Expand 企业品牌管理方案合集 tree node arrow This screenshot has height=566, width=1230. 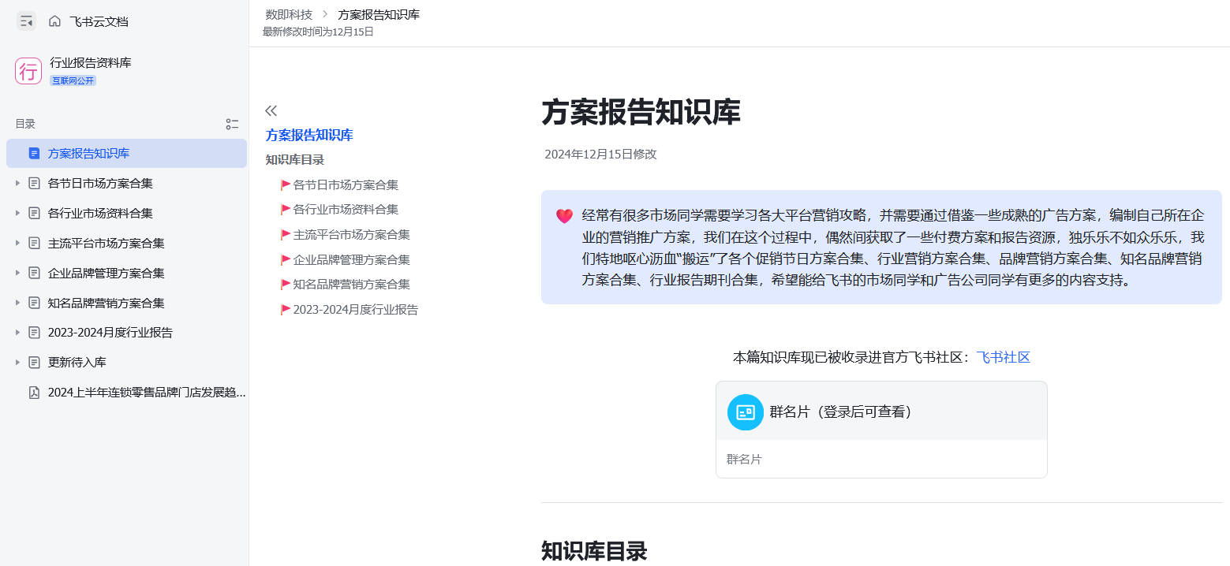(17, 273)
